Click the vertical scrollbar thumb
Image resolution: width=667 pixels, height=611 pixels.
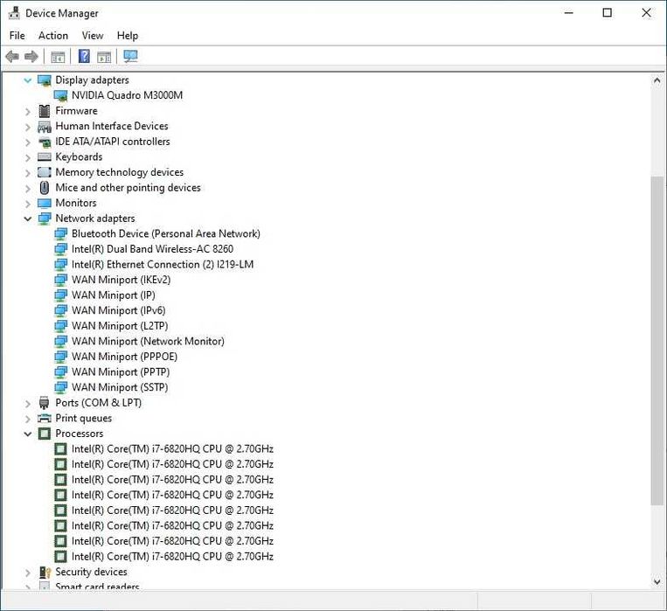click(x=657, y=340)
